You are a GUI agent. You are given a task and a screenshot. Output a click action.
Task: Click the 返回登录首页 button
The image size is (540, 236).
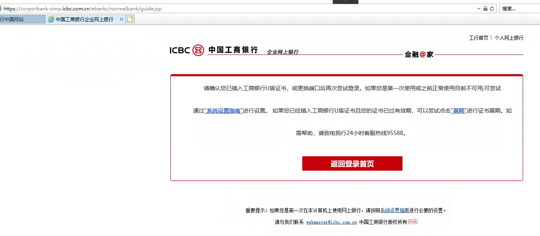(352, 163)
